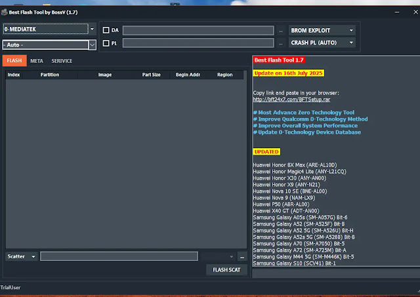Select 'Samsung Galaxy A72 (SM-A725M) Bit-A' entry
The width and height of the screenshot is (420, 297).
point(300,250)
